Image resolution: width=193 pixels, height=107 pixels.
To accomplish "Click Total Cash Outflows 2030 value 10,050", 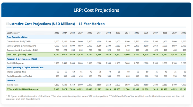I will (89, 89).
